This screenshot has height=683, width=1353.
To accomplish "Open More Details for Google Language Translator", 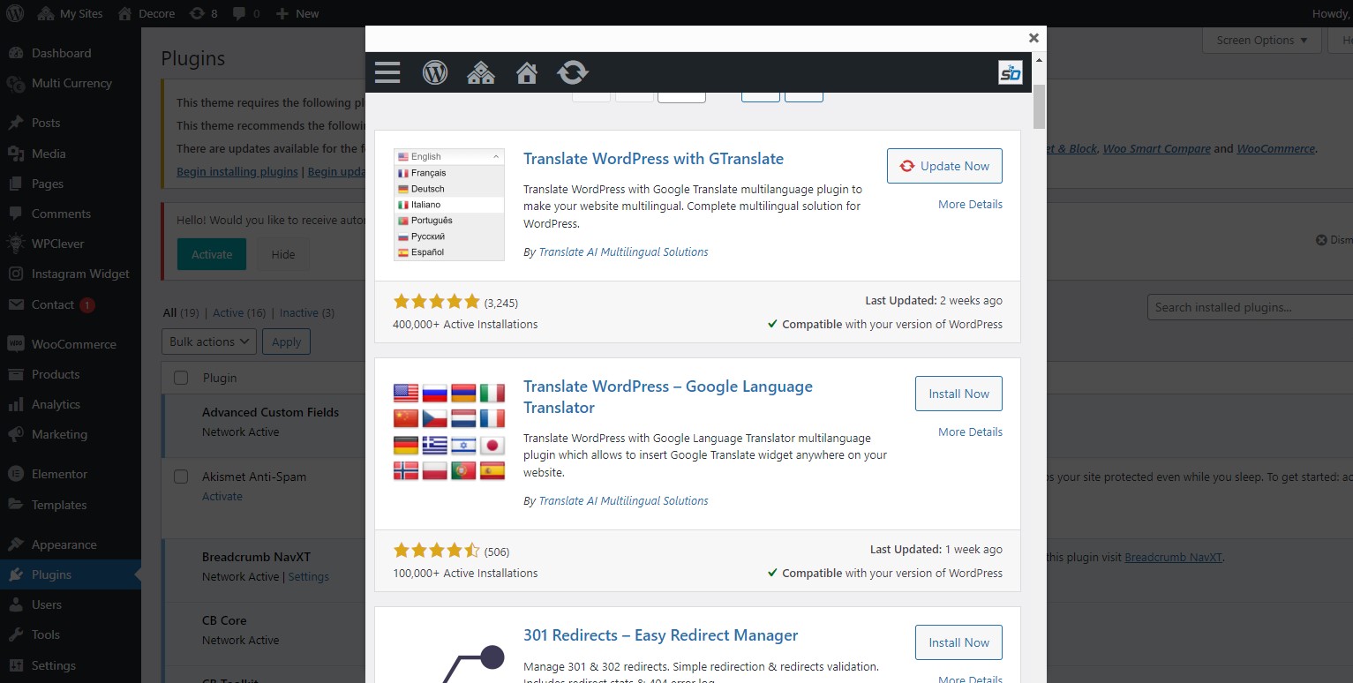I will tap(970, 432).
